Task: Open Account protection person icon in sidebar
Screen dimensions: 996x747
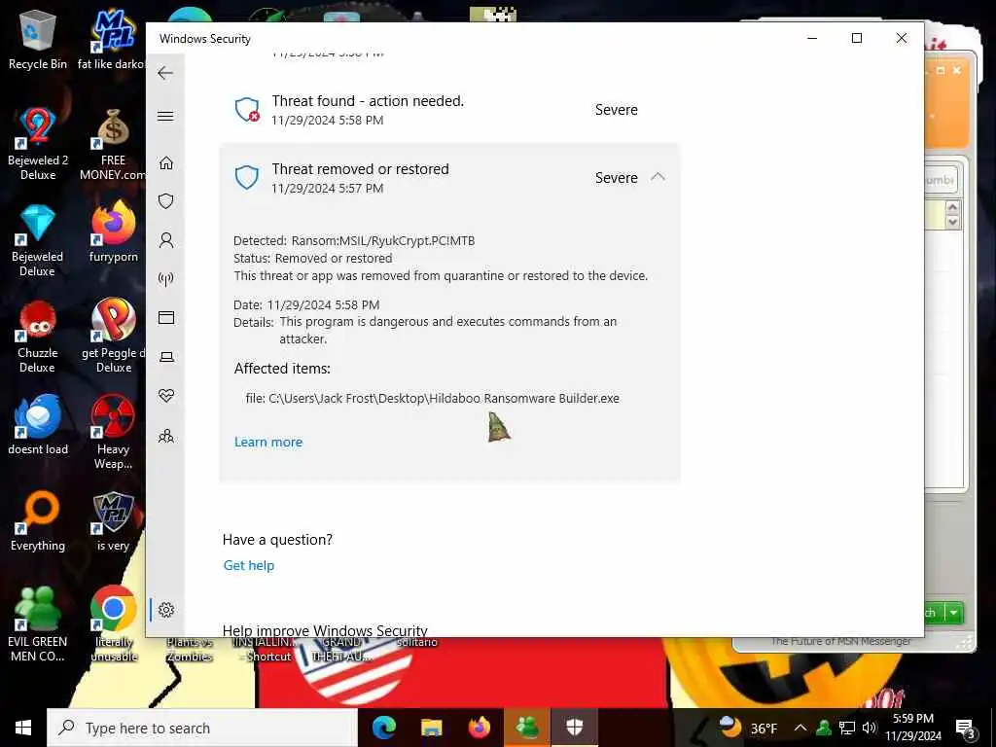Action: point(165,240)
